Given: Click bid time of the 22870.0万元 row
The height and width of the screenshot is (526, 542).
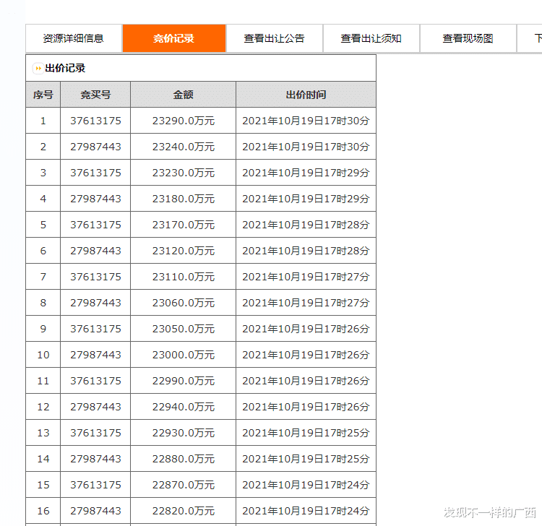Looking at the screenshot, I should point(306,485).
